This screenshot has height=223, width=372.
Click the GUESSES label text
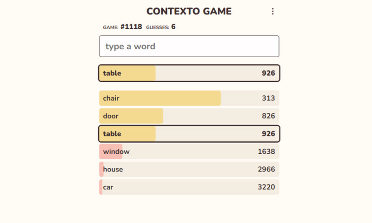pos(157,27)
